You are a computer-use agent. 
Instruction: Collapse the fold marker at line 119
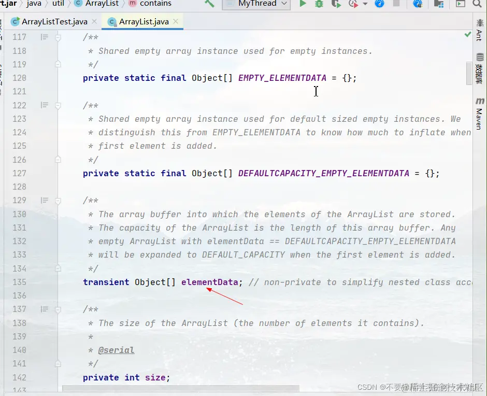(x=58, y=64)
